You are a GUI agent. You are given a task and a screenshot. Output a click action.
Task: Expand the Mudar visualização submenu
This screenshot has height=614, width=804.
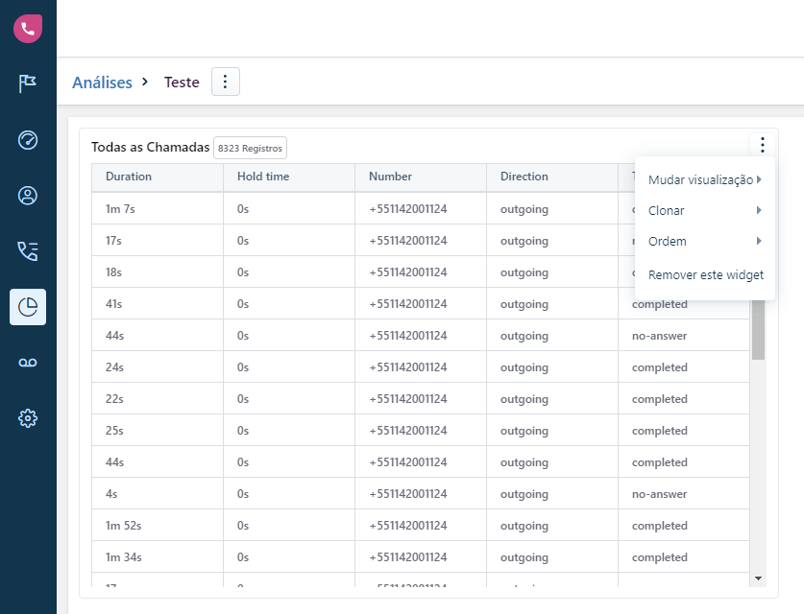tap(704, 179)
